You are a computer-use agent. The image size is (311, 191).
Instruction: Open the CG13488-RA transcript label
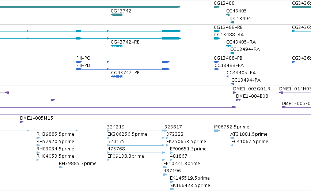pyautogui.click(x=229, y=34)
